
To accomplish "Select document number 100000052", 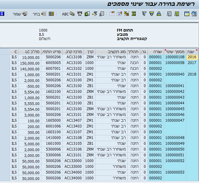I will click(175, 161).
